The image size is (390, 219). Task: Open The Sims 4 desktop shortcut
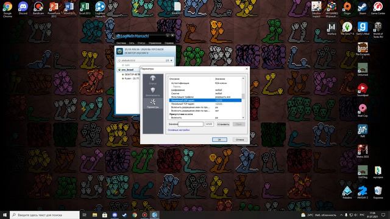coord(347,29)
